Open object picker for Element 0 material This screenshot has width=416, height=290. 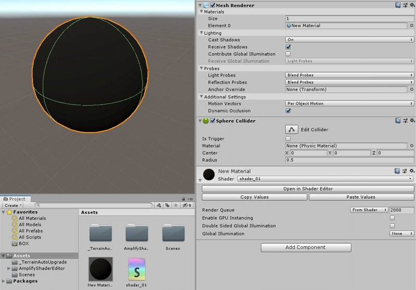point(412,26)
